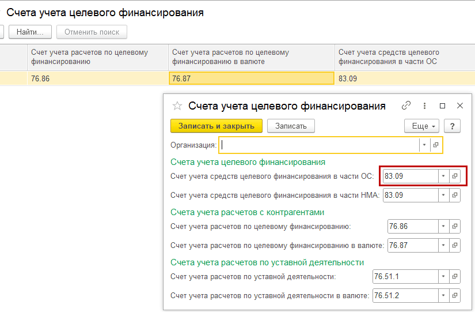Focus the Организация input field
475x312 pixels.
click(320, 145)
